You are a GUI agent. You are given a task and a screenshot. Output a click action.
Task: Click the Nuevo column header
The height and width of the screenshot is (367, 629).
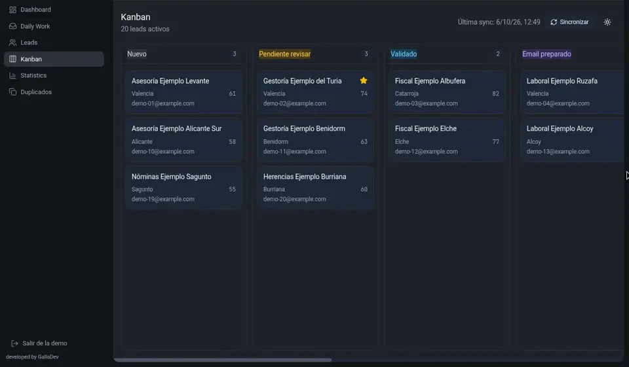click(137, 54)
